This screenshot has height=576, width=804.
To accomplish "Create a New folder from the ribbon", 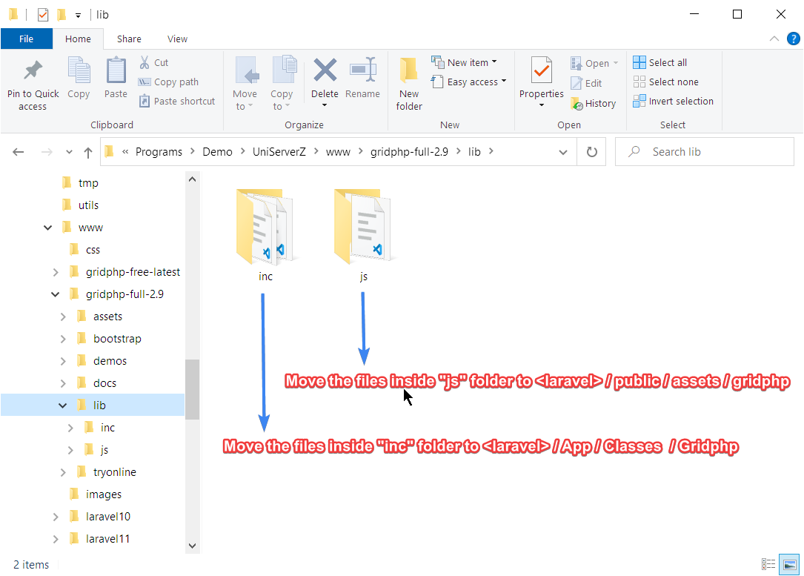I will pyautogui.click(x=409, y=83).
